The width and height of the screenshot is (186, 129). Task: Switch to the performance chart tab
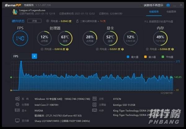click(x=171, y=12)
